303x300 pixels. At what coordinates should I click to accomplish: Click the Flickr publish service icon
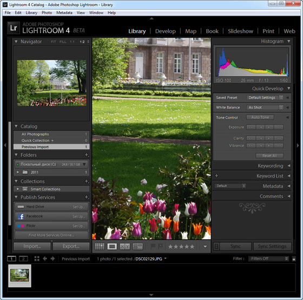pyautogui.click(x=21, y=226)
